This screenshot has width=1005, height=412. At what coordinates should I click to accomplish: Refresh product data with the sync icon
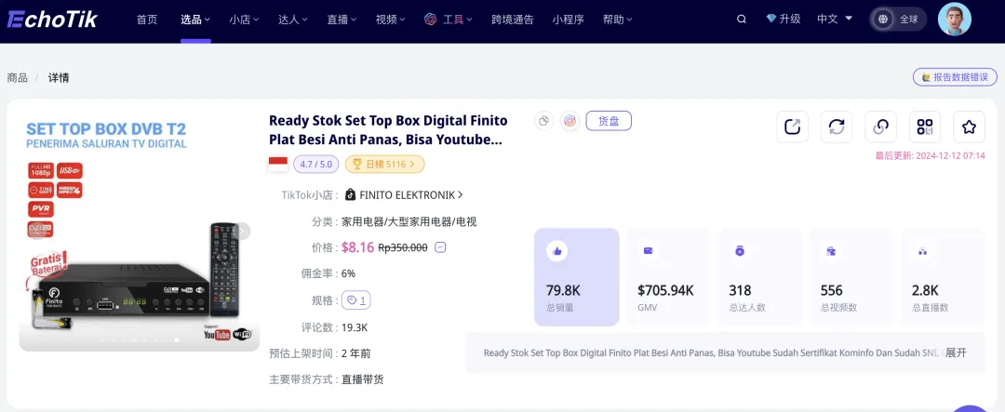coord(837,127)
